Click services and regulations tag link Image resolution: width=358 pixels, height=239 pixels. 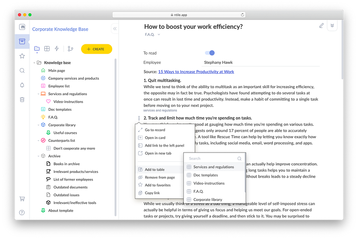(x=160, y=110)
